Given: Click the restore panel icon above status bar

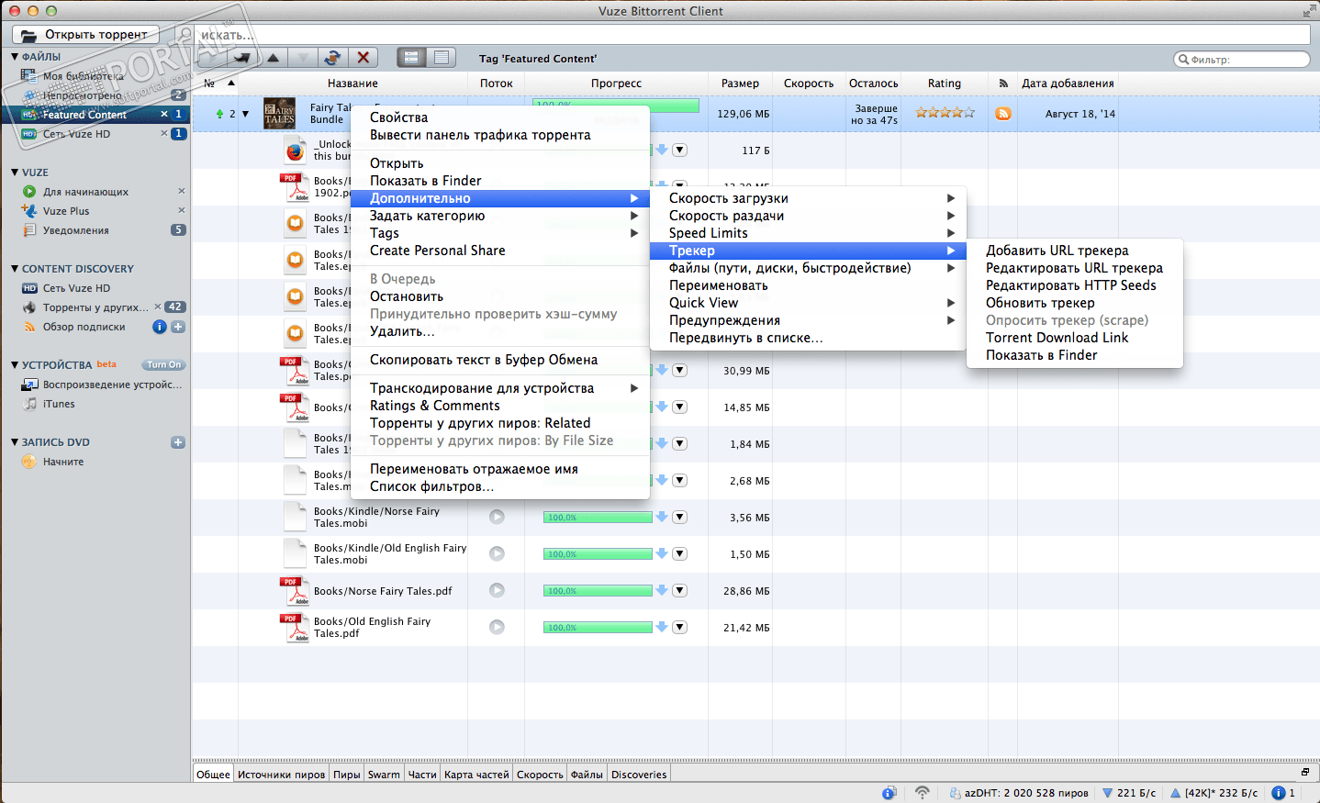Looking at the screenshot, I should [1304, 772].
